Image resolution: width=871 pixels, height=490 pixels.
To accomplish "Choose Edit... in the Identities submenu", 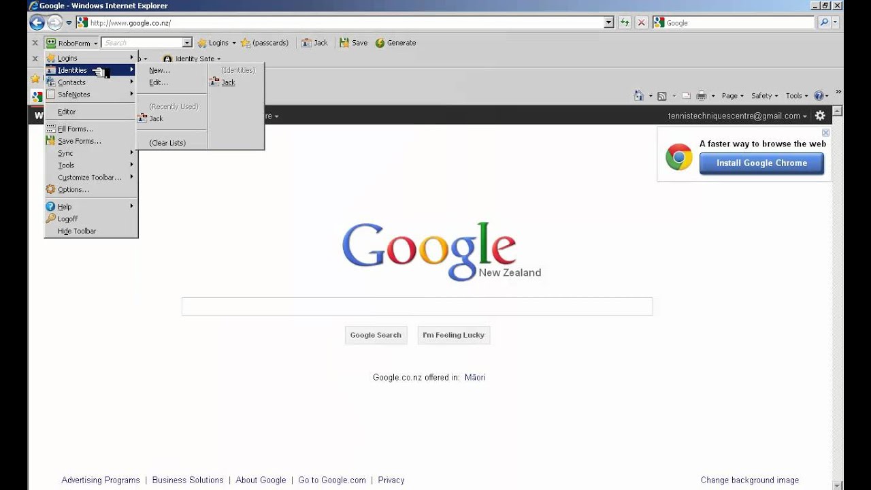I will click(x=171, y=82).
